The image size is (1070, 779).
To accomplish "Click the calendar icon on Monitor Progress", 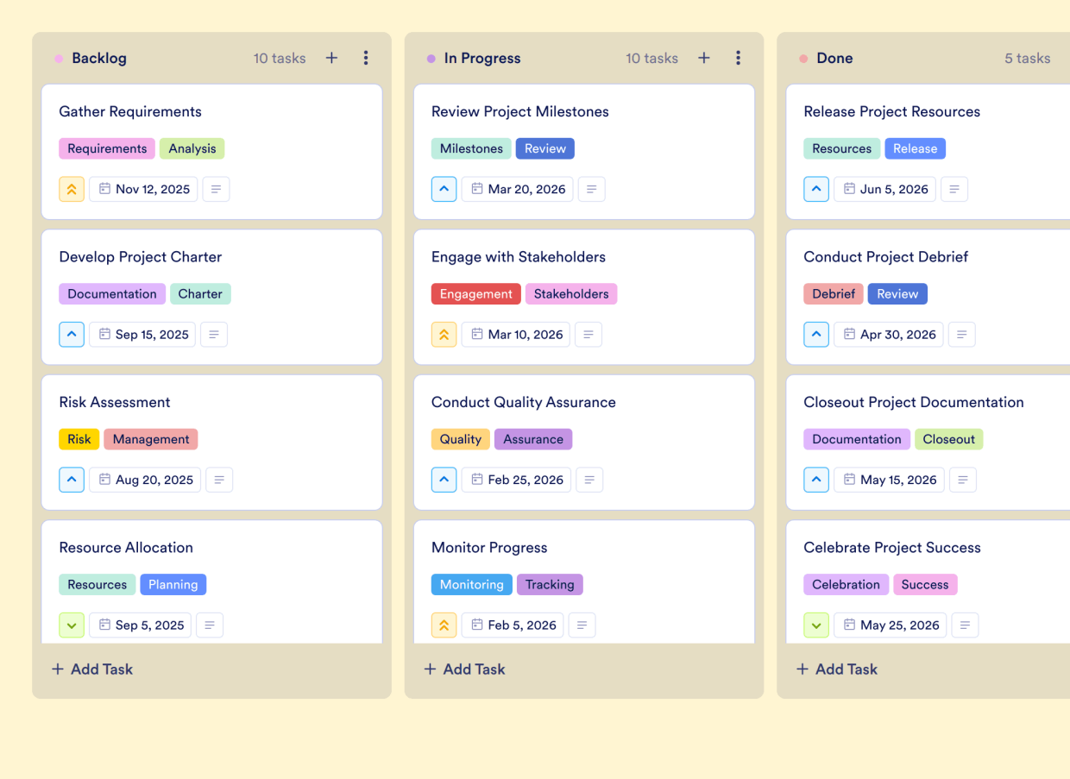I will (x=475, y=625).
